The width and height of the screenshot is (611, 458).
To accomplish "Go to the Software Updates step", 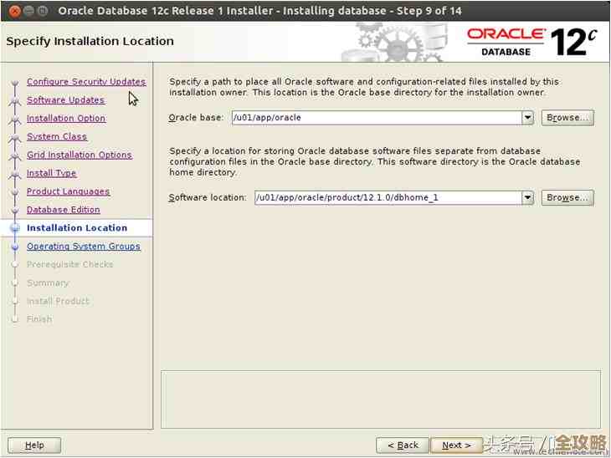I will pyautogui.click(x=65, y=100).
